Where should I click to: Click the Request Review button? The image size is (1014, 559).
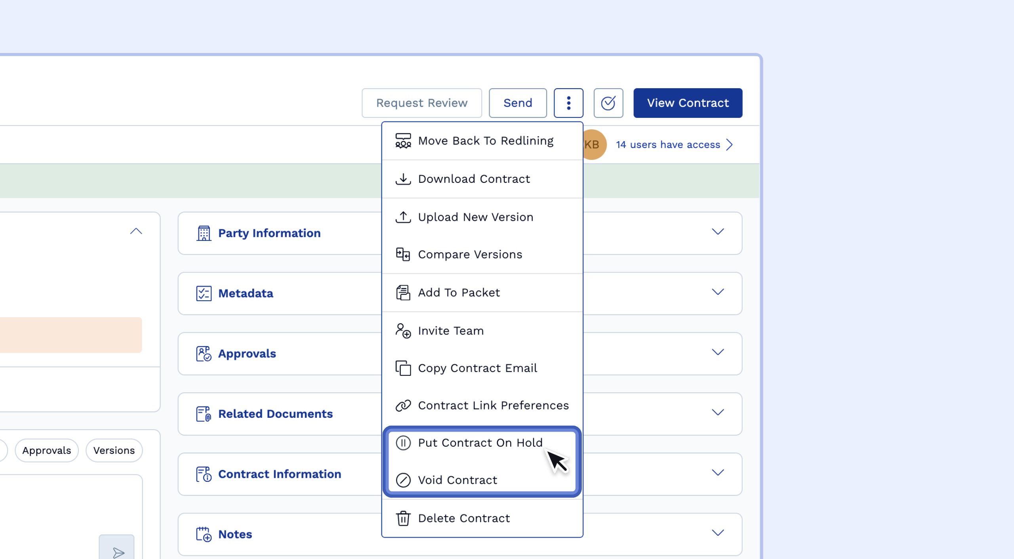coord(421,103)
